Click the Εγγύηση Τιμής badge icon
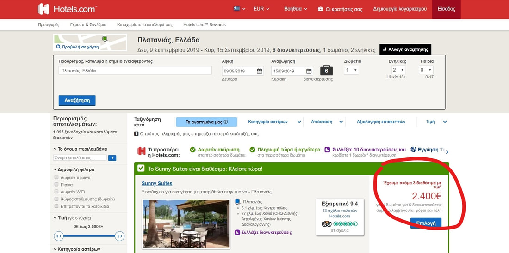The image size is (509, 253). click(x=413, y=150)
